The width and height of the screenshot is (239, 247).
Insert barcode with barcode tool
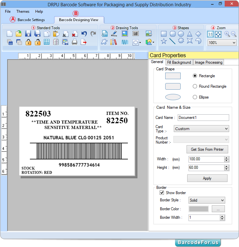pos(135,34)
